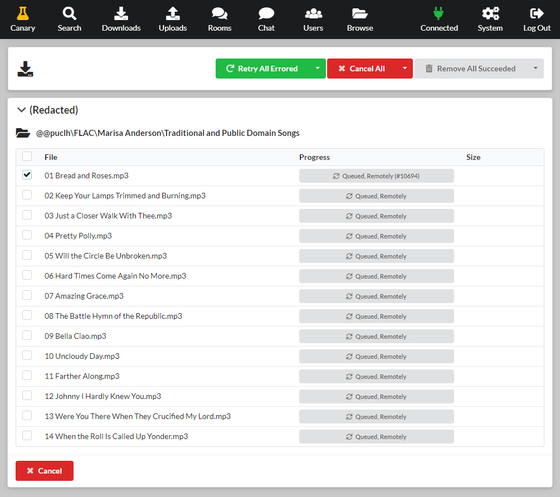Open System settings
This screenshot has width=560, height=497.
click(x=490, y=19)
